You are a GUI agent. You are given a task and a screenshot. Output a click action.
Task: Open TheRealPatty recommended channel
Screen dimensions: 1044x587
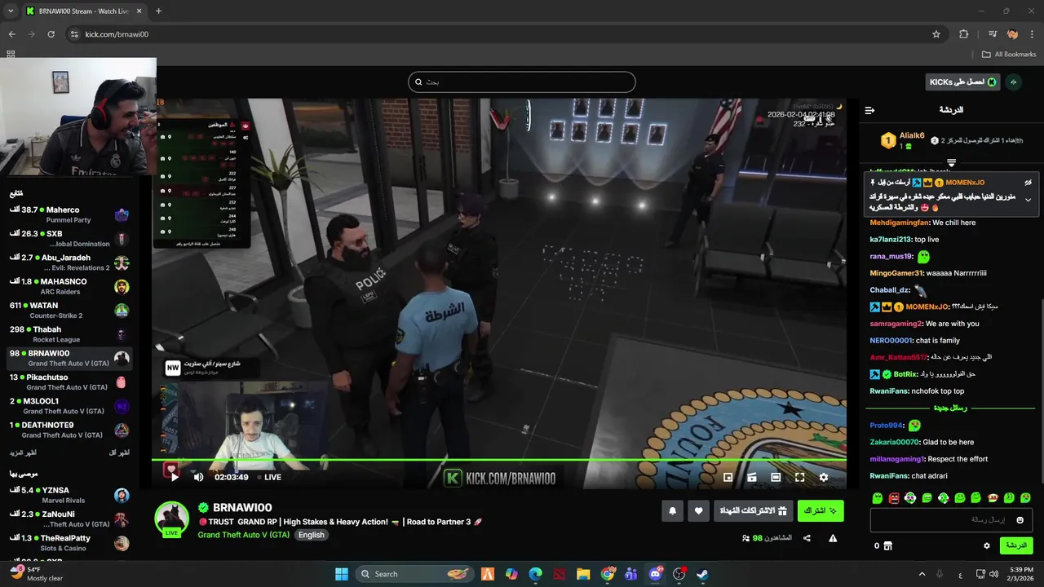click(69, 543)
